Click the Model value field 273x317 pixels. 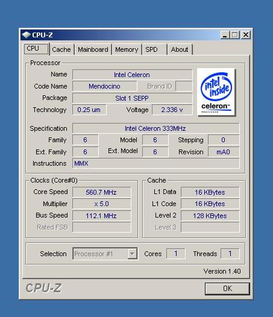click(x=155, y=140)
